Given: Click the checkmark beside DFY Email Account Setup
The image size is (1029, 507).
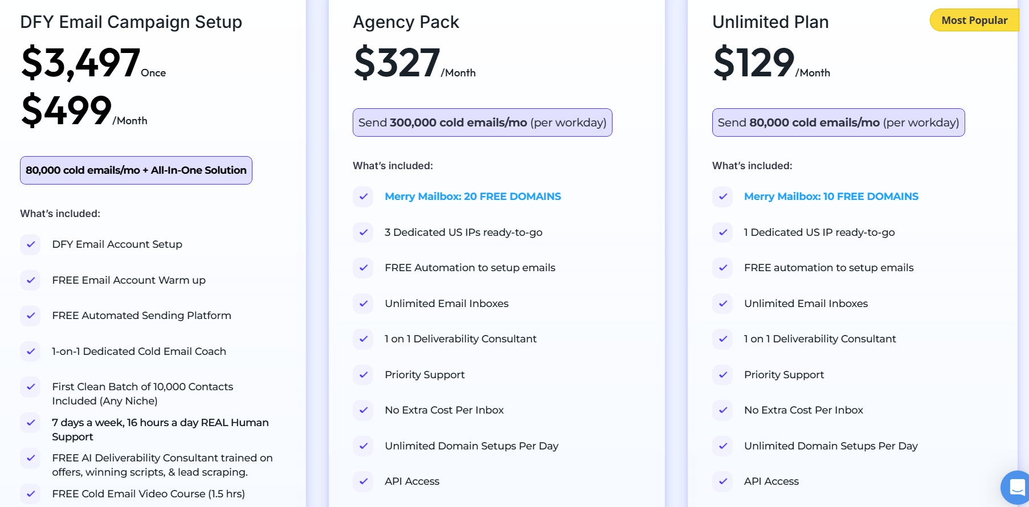Looking at the screenshot, I should [30, 244].
